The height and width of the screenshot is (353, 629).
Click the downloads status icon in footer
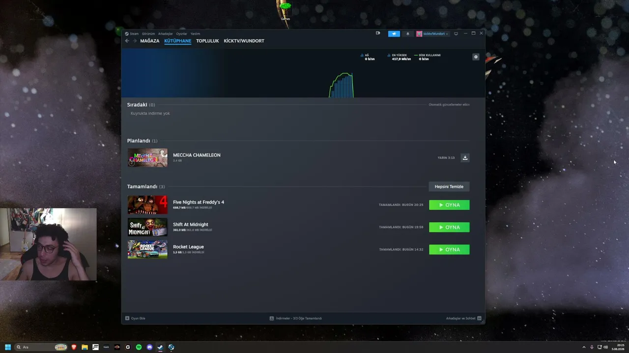(x=272, y=318)
